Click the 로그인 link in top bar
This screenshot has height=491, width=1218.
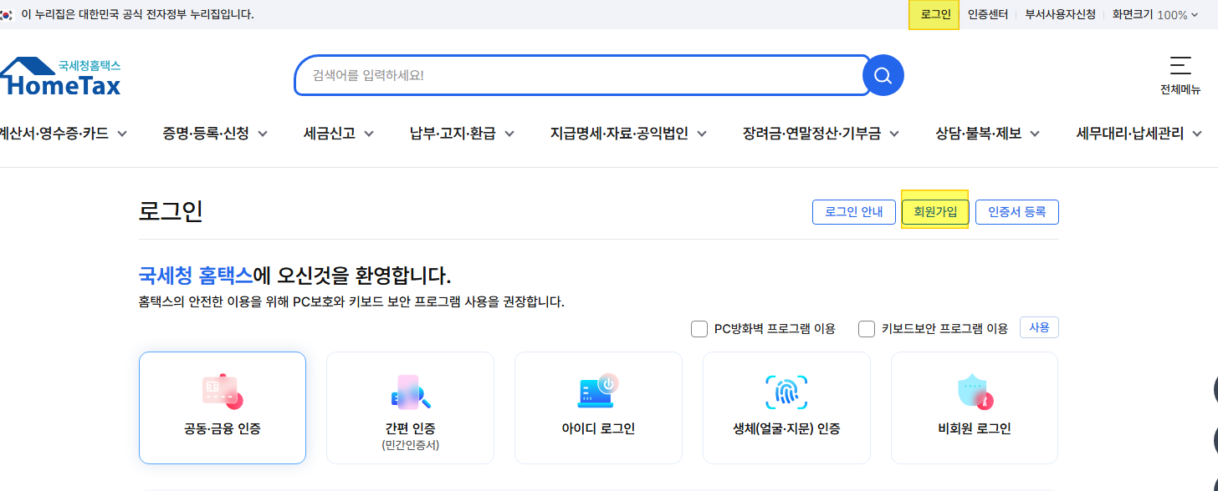936,14
